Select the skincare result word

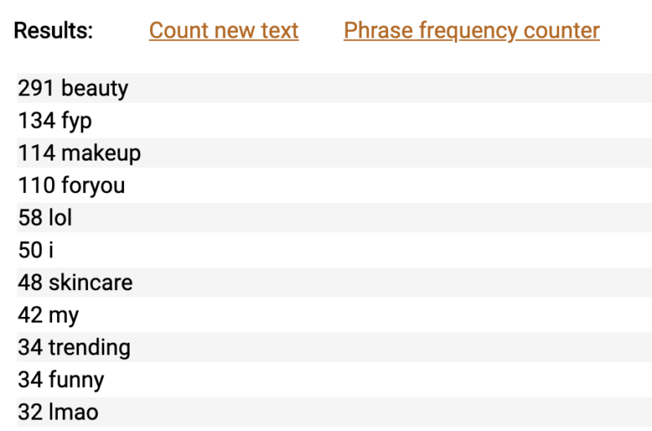(90, 283)
